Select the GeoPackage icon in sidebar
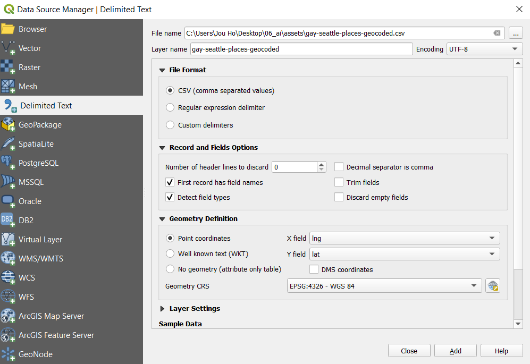 pos(8,125)
